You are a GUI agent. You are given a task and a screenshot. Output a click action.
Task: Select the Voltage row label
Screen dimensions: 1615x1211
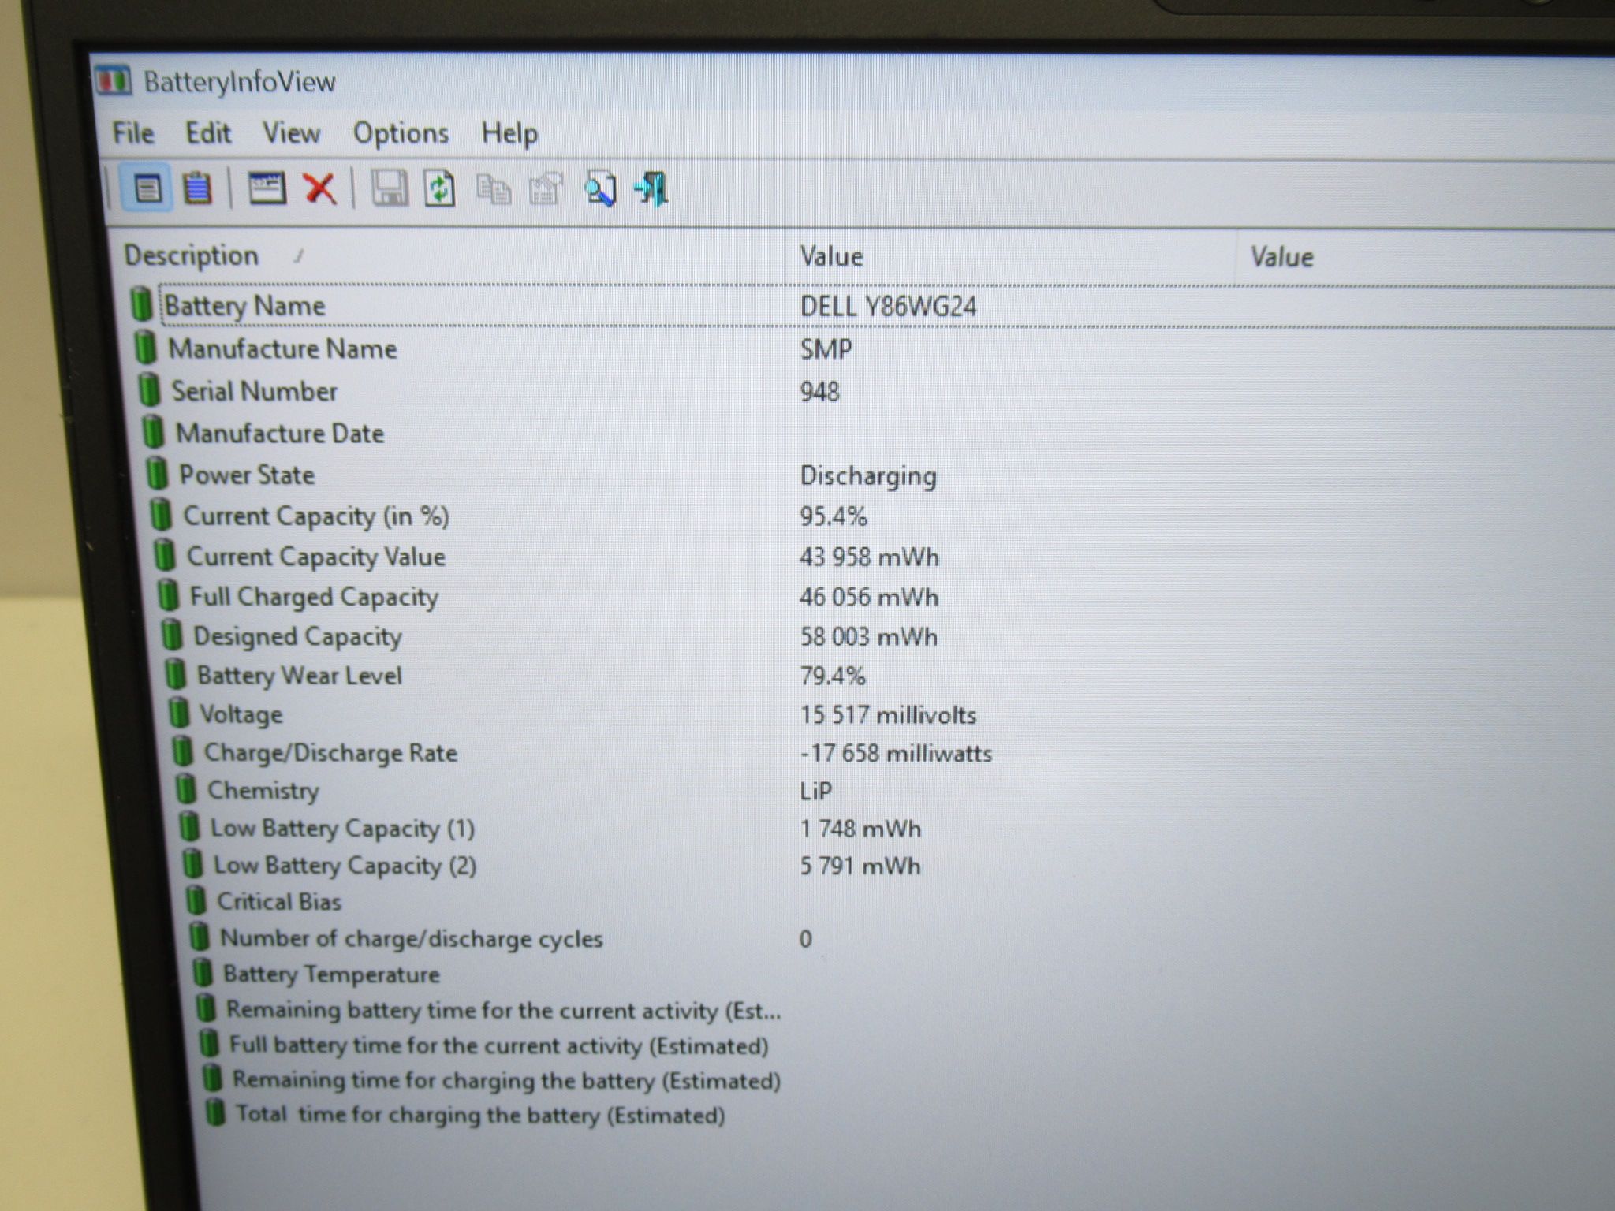coord(241,714)
